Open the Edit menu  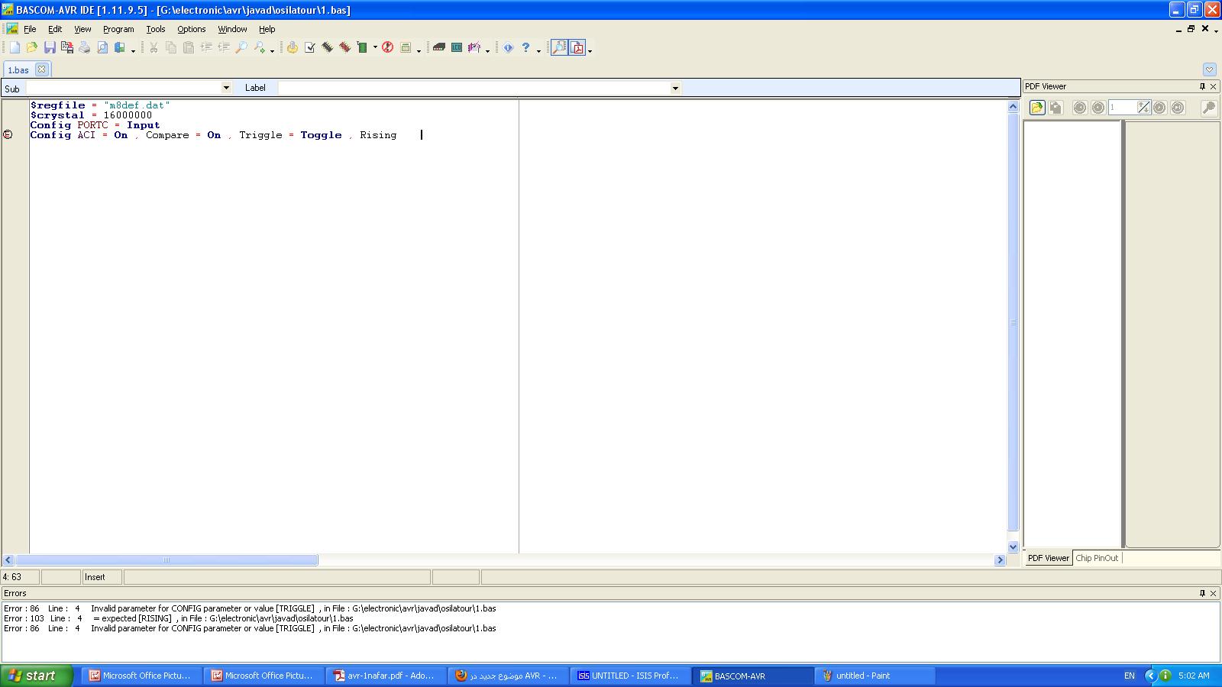tap(55, 29)
